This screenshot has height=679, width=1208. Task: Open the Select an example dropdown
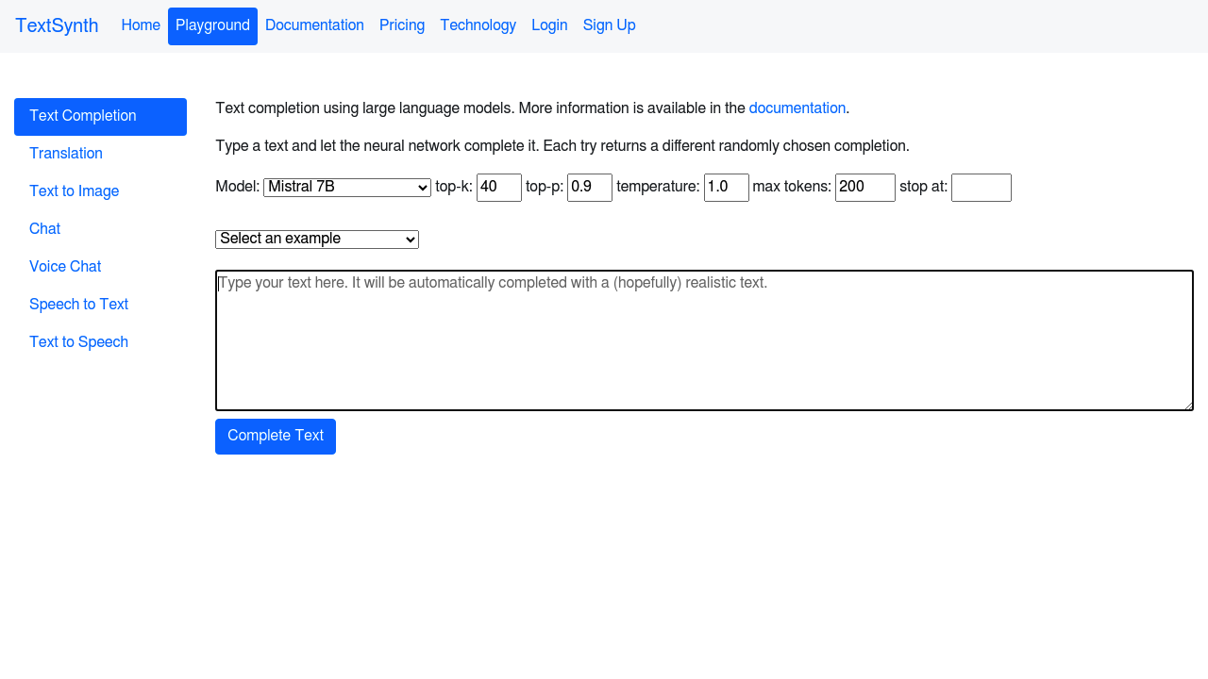(316, 239)
